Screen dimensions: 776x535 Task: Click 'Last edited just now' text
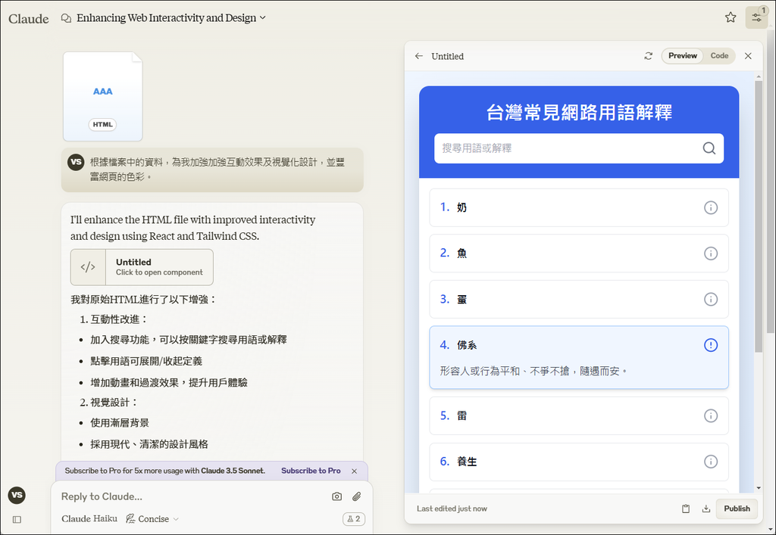pos(452,509)
